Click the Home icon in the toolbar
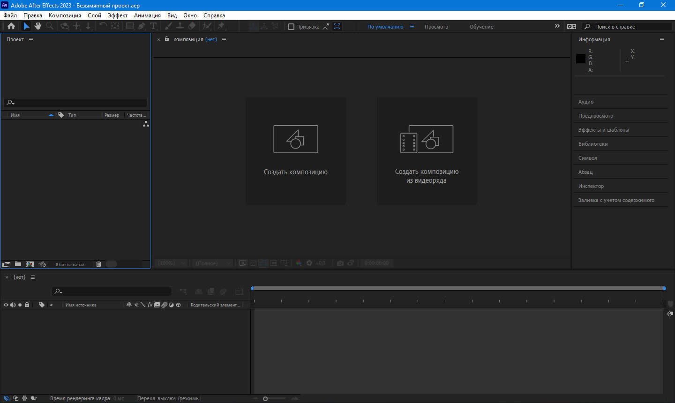 click(11, 26)
